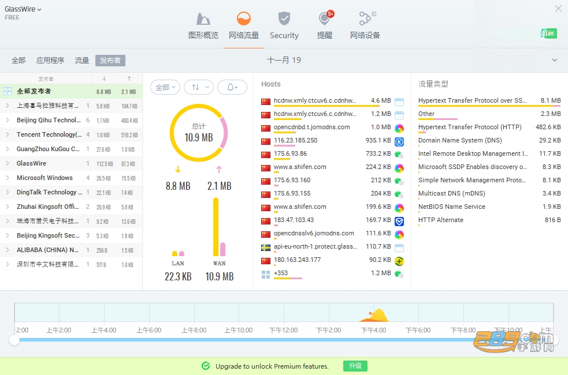Switch to the 全部 tab
Viewport: 568px width, 375px height.
coord(18,61)
